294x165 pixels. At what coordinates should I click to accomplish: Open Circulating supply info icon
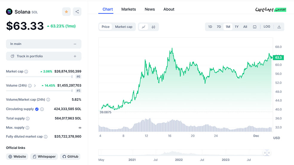pyautogui.click(x=42, y=109)
